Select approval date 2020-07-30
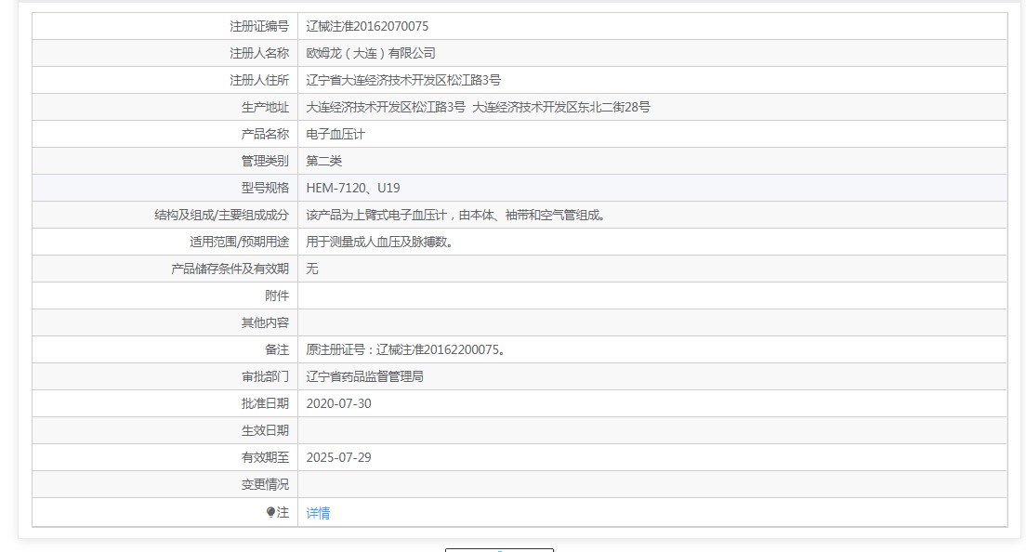This screenshot has width=1026, height=552. tap(339, 403)
